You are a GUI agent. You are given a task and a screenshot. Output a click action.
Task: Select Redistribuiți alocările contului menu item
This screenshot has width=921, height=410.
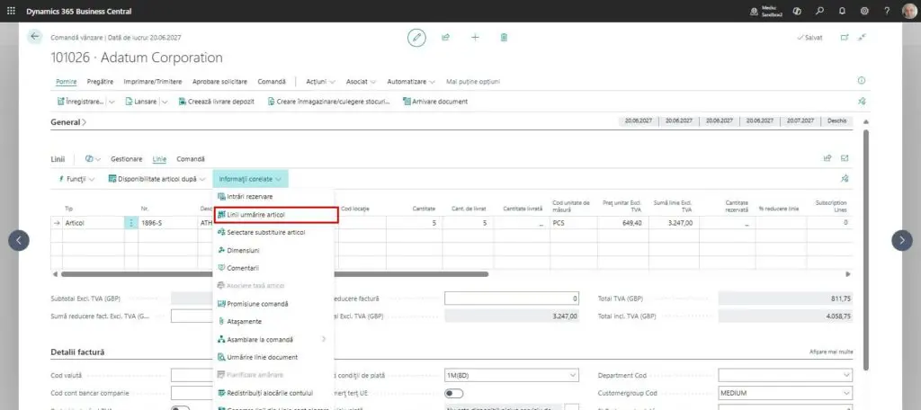[x=273, y=393]
